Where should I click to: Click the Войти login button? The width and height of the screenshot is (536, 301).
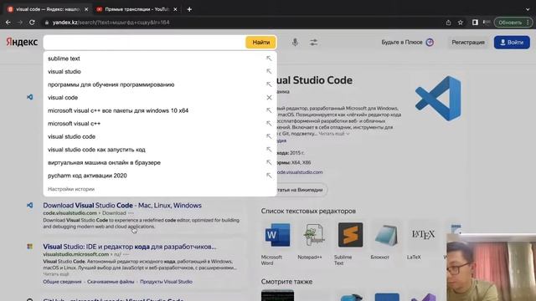pyautogui.click(x=512, y=43)
